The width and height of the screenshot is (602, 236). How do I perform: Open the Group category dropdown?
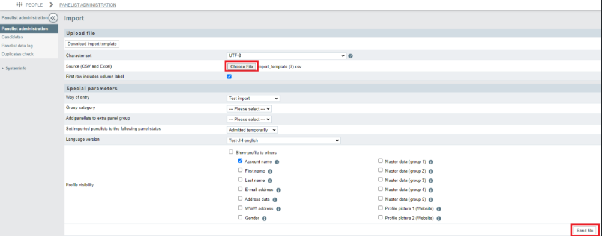coord(249,109)
